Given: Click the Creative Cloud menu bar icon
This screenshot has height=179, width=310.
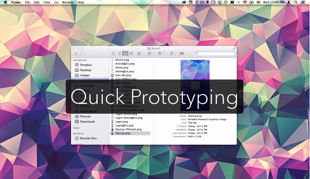Looking at the screenshot, I should 184,3.
